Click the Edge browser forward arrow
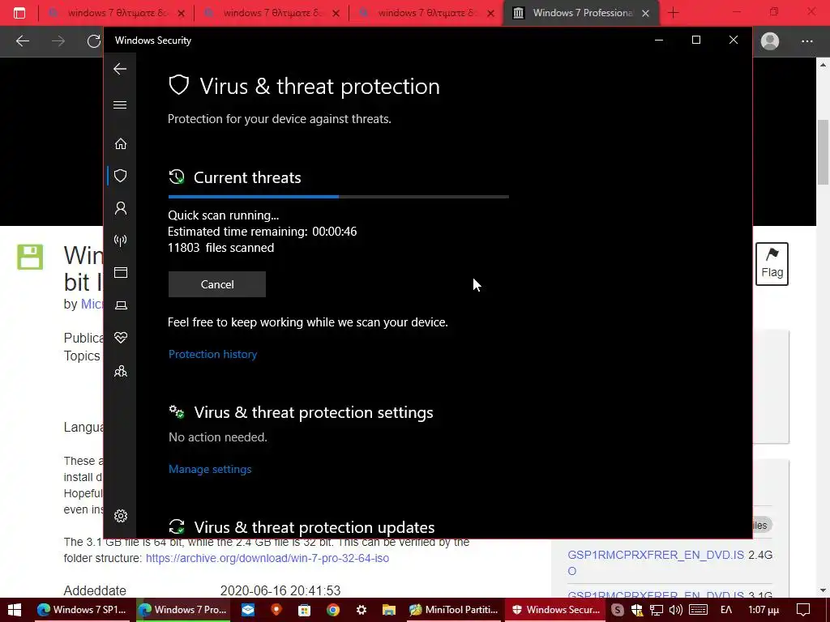 tap(58, 40)
